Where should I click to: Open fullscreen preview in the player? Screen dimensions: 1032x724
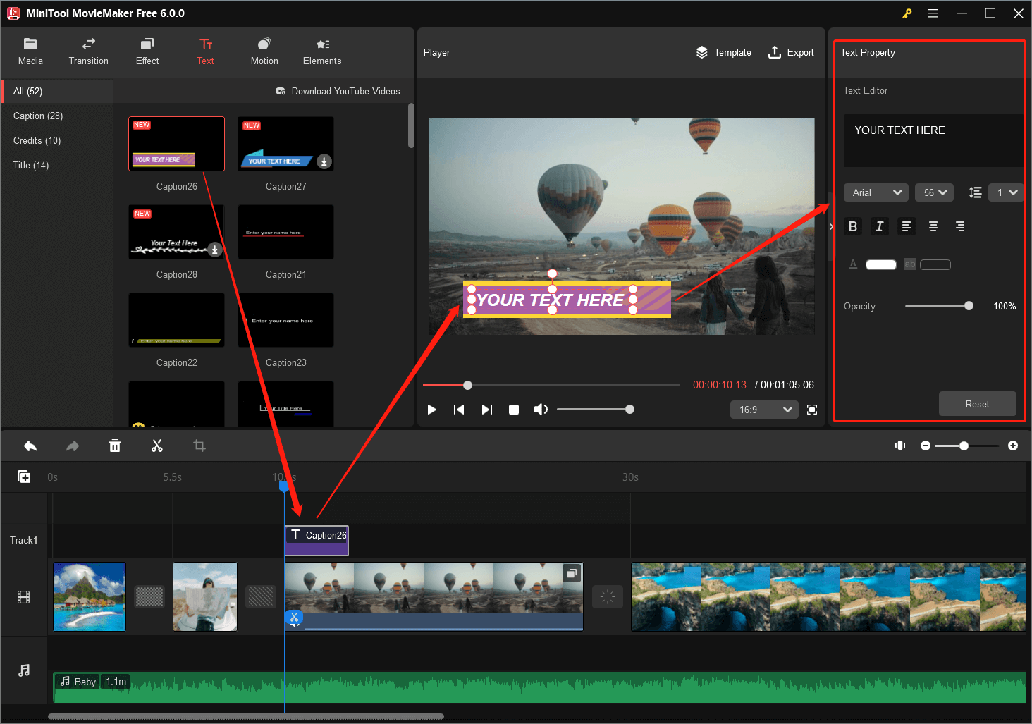(812, 410)
